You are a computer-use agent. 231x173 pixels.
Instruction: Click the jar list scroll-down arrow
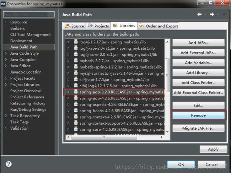pos(167,132)
